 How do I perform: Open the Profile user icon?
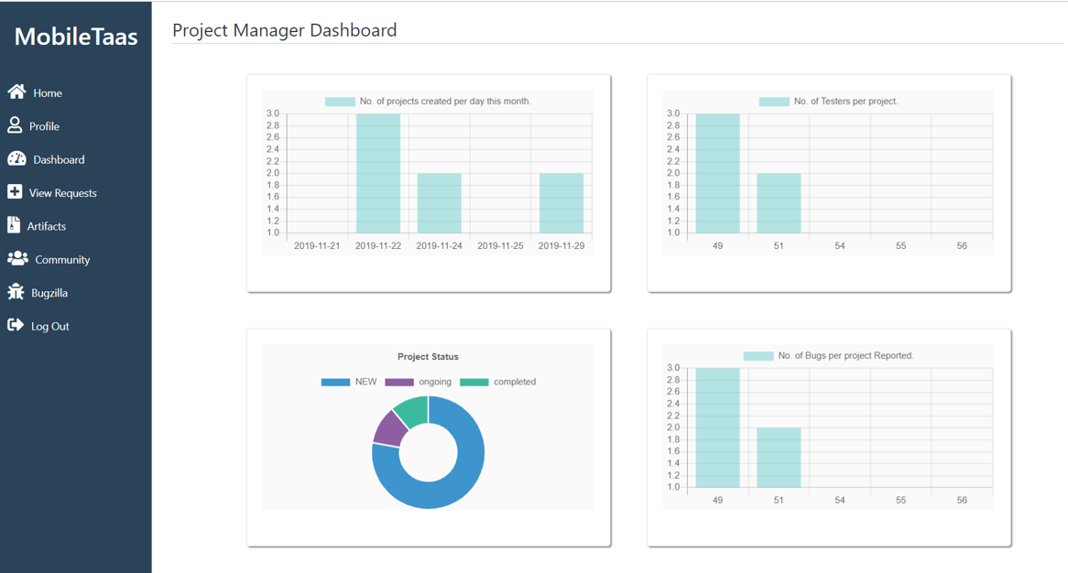click(15, 124)
